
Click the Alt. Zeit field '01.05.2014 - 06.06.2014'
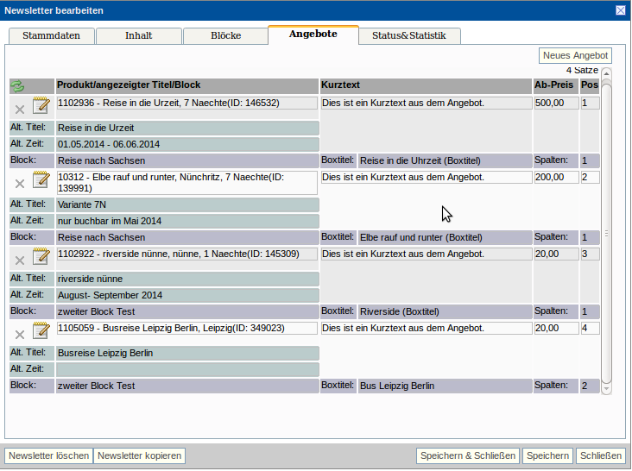pyautogui.click(x=187, y=144)
